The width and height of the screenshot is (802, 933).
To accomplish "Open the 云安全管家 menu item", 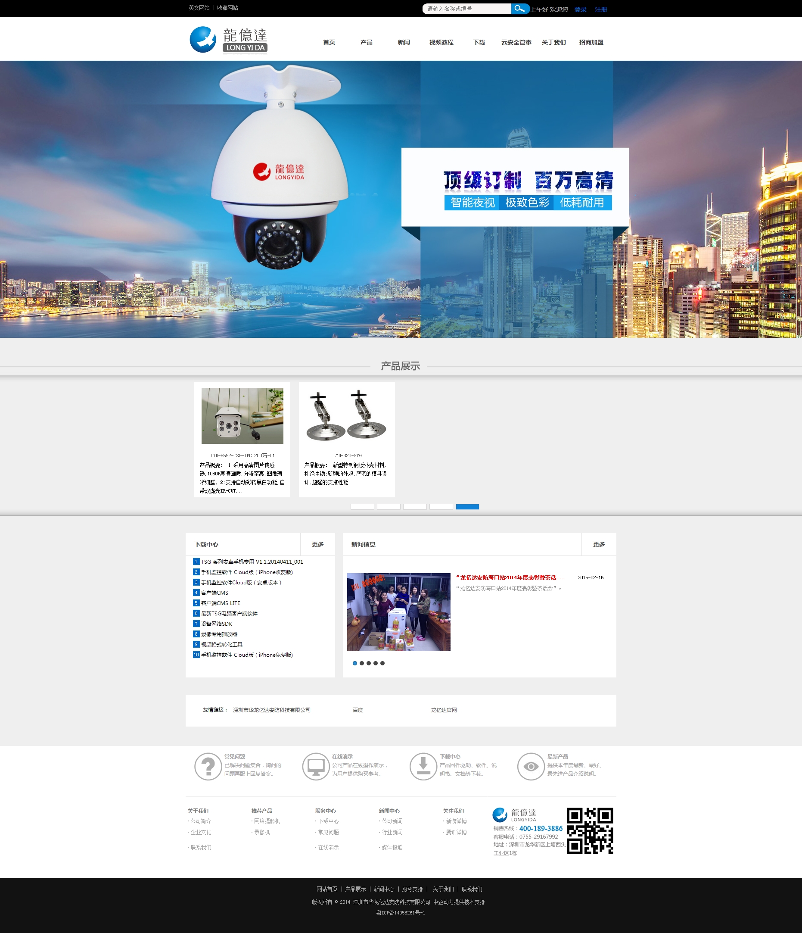I will click(x=516, y=42).
